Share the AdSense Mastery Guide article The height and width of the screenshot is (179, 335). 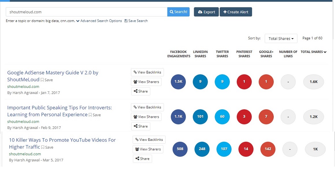pos(141,91)
